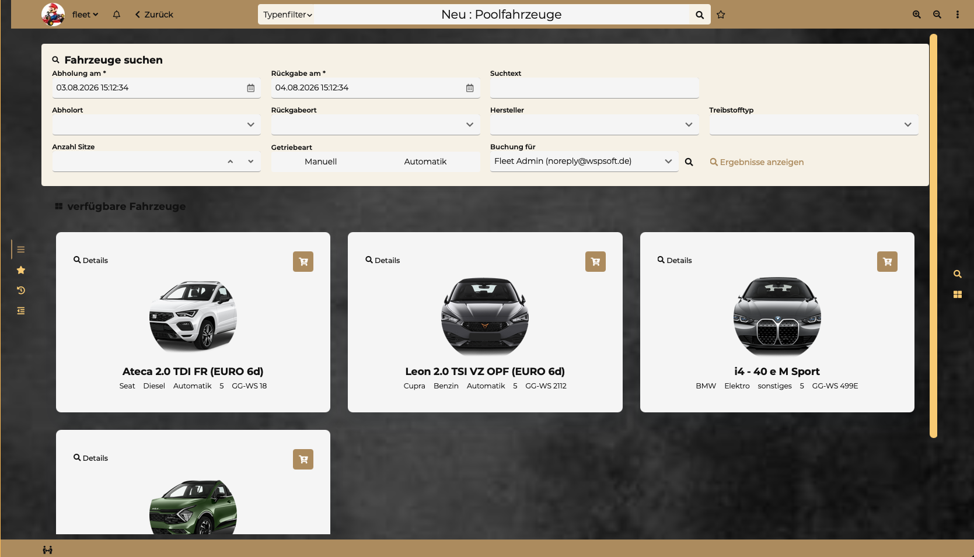Click Ergebnisse anzeigen
Image resolution: width=974 pixels, height=557 pixels.
757,162
